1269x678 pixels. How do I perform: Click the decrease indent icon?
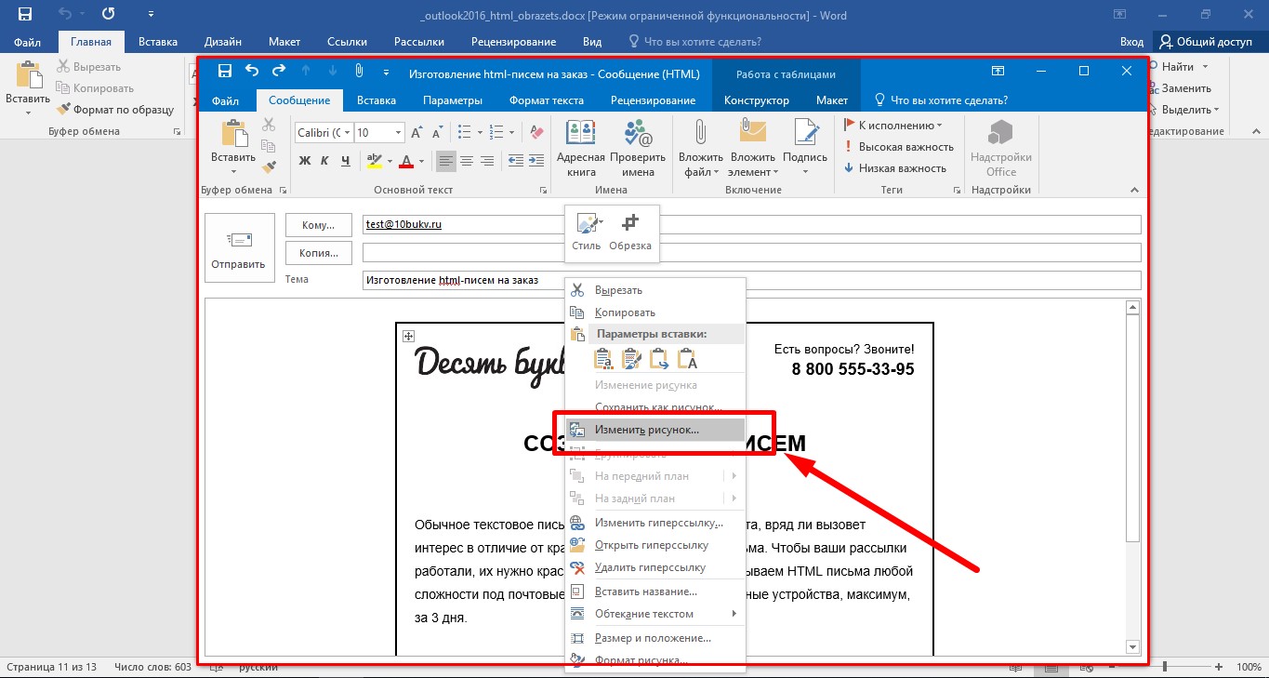click(514, 161)
